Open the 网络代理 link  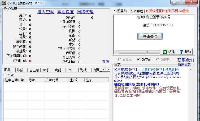pyautogui.click(x=85, y=12)
